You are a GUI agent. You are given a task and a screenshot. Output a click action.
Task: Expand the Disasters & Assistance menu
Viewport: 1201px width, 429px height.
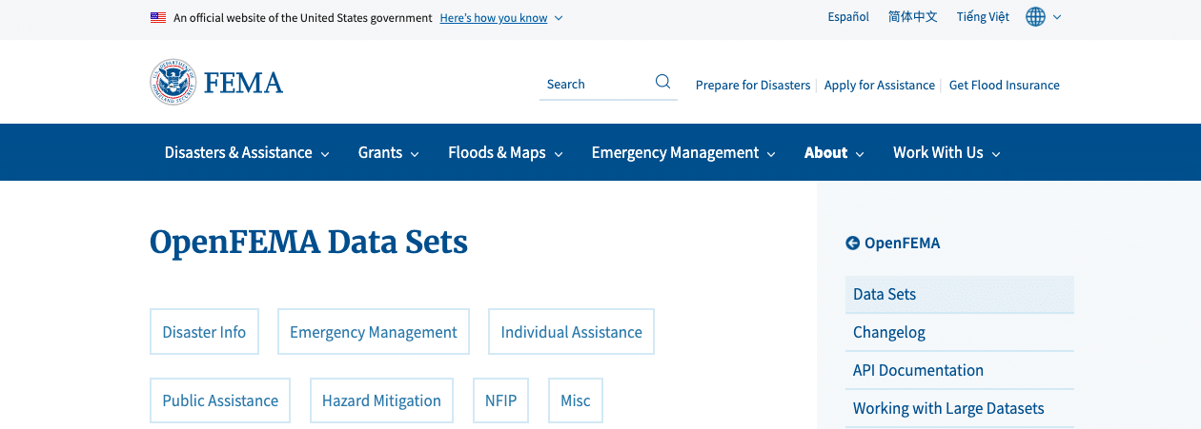click(247, 153)
